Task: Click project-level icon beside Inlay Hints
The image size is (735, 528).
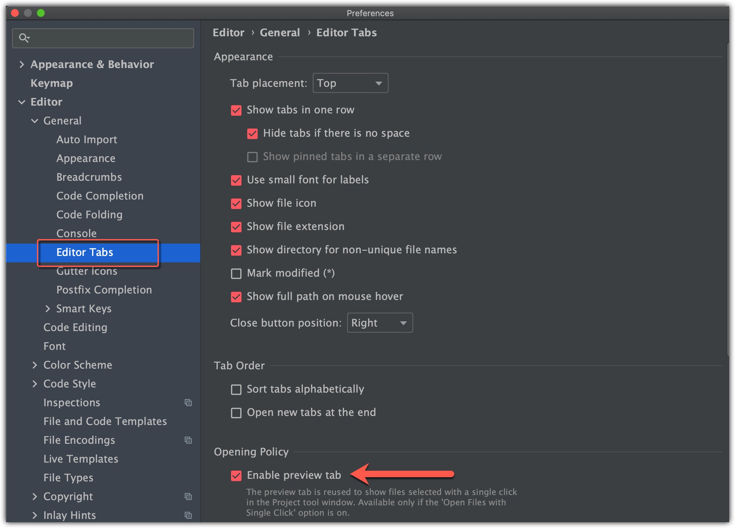Action: tap(188, 515)
